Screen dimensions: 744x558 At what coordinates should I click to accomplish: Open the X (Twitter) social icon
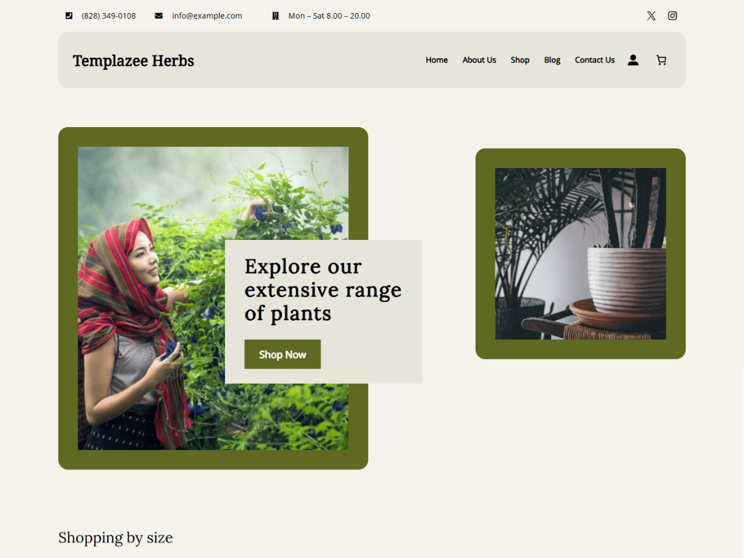(x=651, y=16)
